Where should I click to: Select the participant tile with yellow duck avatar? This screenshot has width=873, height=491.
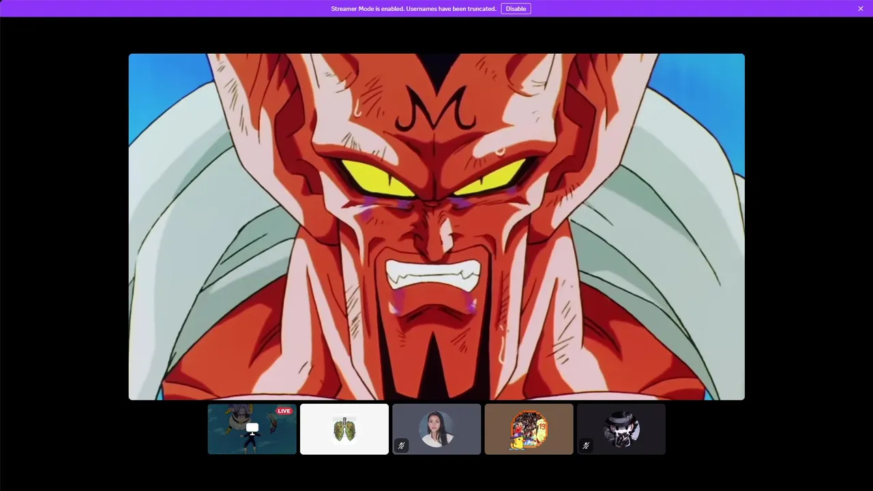pyautogui.click(x=529, y=429)
